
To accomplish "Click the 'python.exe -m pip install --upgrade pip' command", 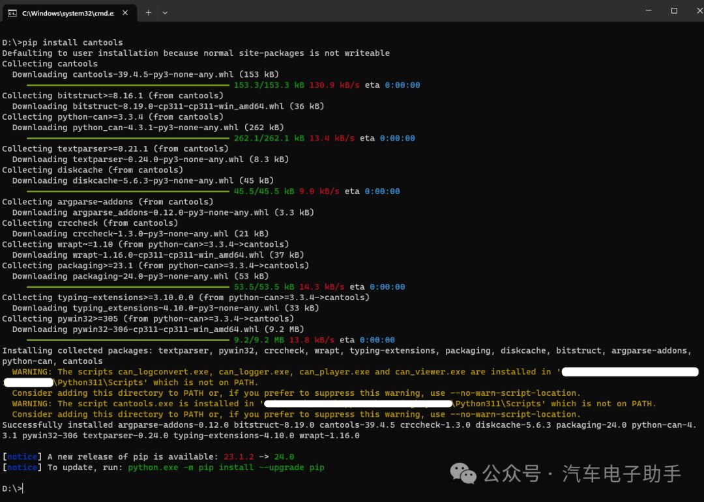I will tap(226, 467).
